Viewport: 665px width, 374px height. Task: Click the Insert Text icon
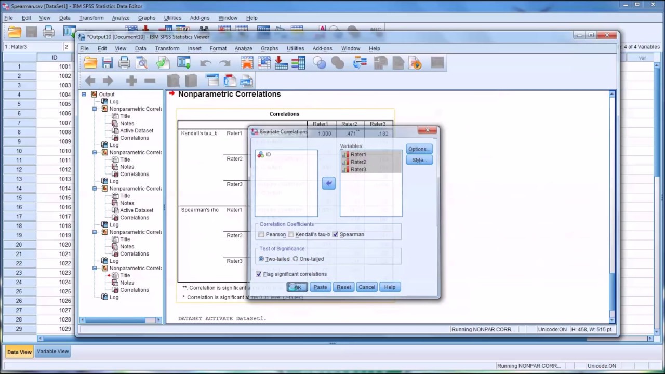246,81
